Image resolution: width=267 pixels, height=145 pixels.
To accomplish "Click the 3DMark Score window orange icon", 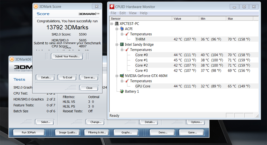I will coord(36,6).
